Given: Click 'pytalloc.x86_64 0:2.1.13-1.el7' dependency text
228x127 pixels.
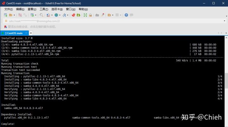Looking at the screenshot, I should coord(27,118).
